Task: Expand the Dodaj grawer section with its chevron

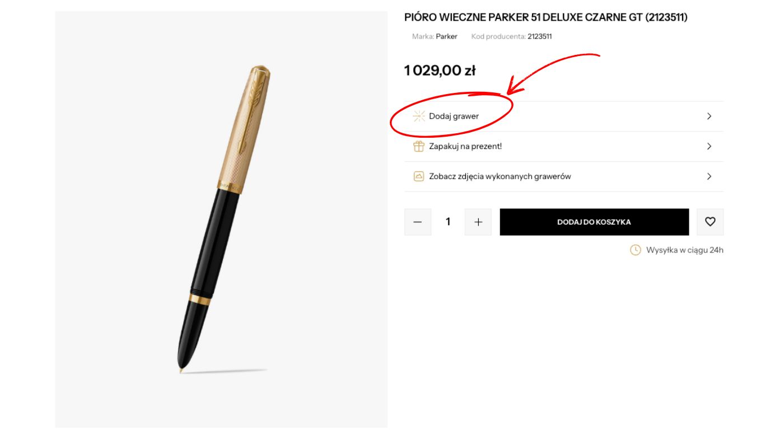Action: click(709, 116)
